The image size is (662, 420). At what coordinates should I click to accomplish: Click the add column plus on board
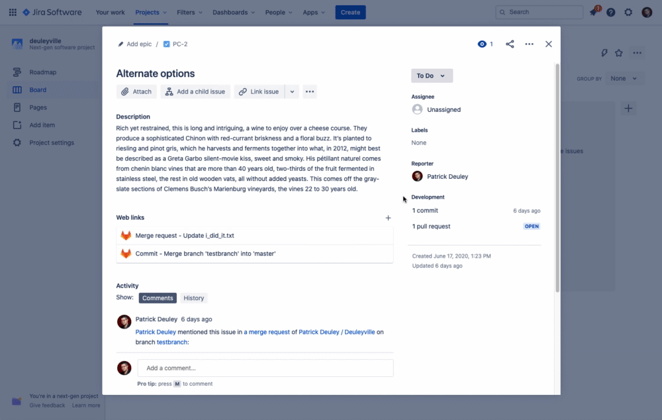[628, 109]
